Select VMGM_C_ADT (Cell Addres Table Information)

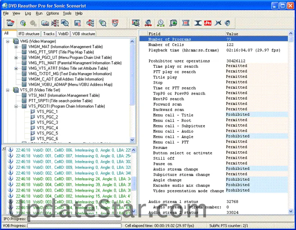point(66,79)
